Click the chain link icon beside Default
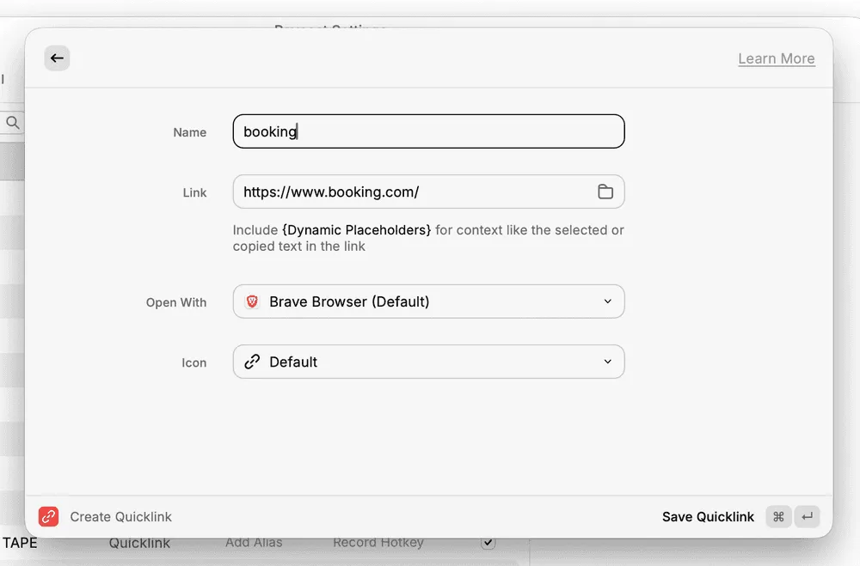 coord(252,362)
